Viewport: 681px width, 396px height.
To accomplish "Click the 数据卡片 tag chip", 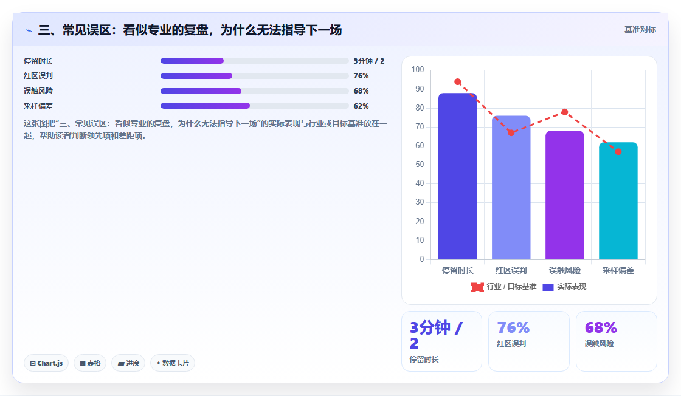I will click(x=173, y=363).
